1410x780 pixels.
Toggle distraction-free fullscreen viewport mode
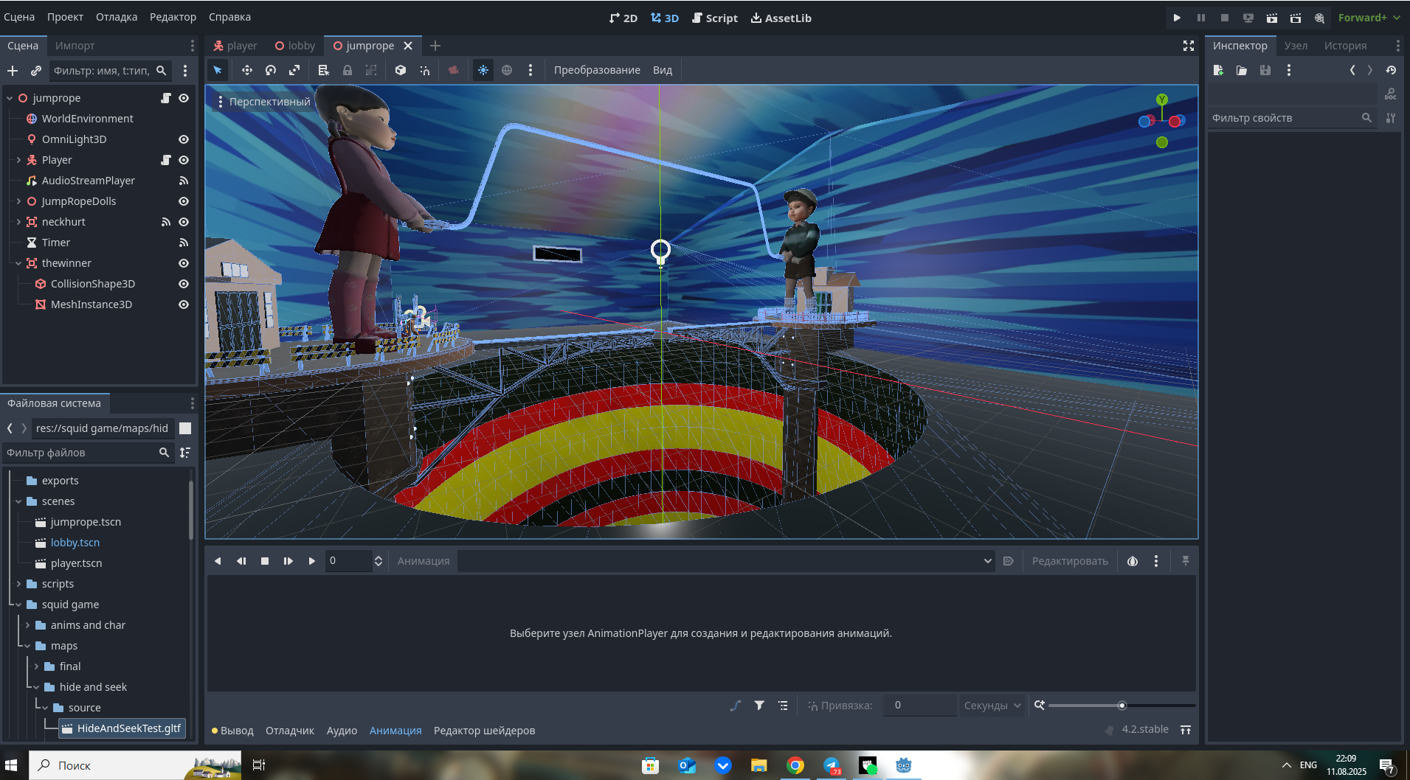pyautogui.click(x=1189, y=46)
